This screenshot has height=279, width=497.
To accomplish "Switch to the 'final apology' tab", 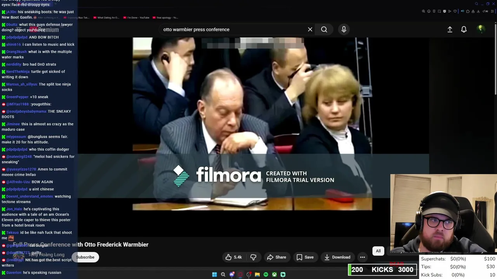I will [165, 17].
